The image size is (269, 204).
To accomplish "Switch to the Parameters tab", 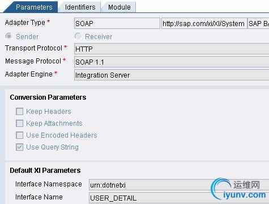I will coord(32,7).
